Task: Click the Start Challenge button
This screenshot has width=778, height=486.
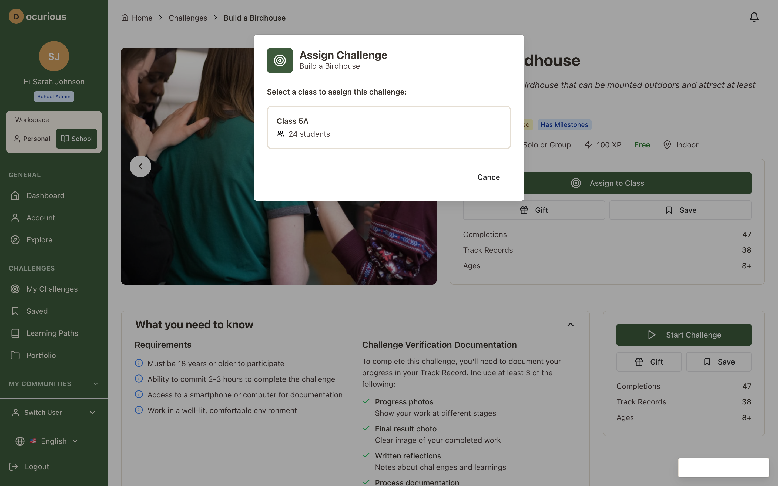Action: pos(683,335)
